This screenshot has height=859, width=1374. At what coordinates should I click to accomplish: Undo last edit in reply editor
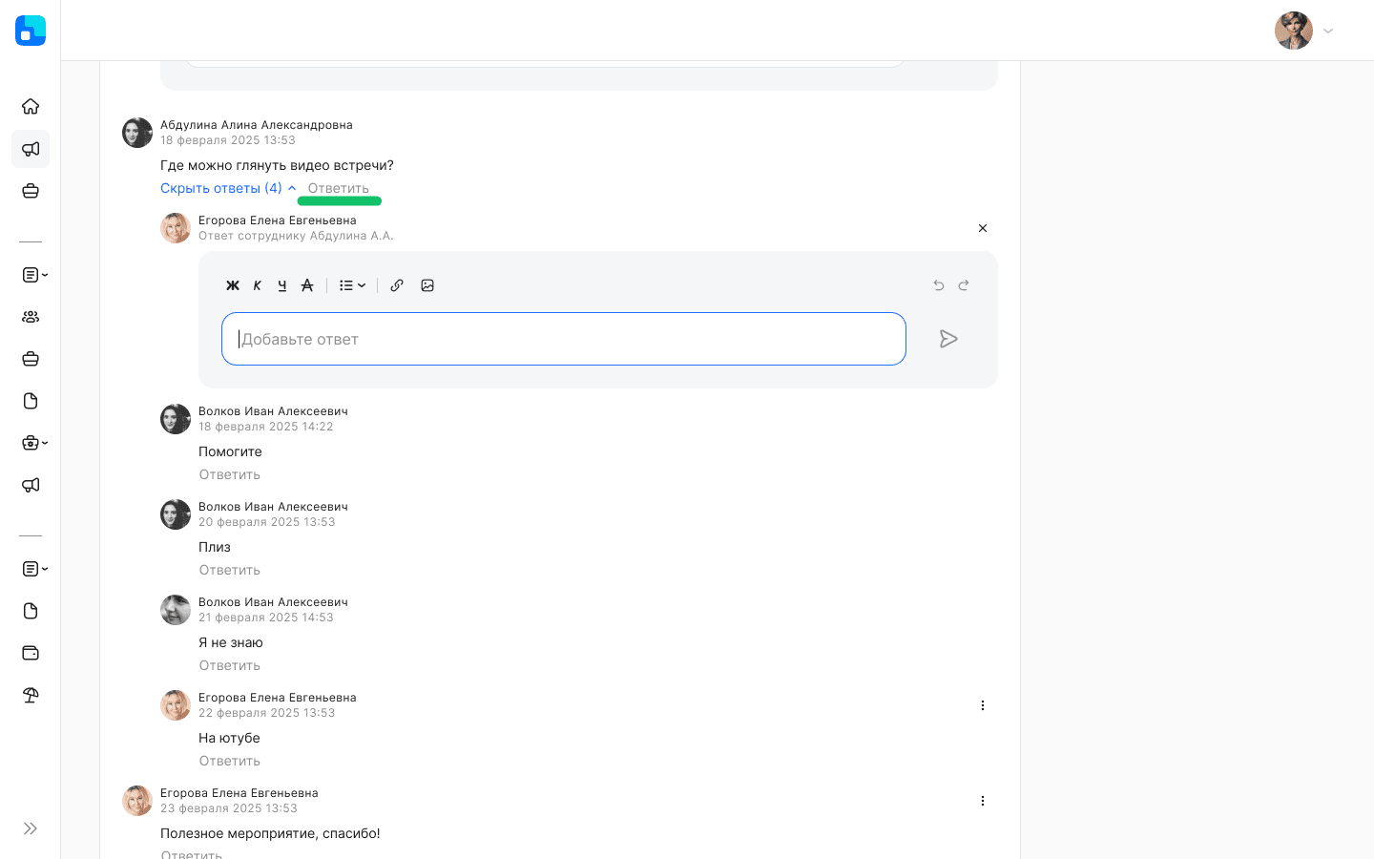939,285
